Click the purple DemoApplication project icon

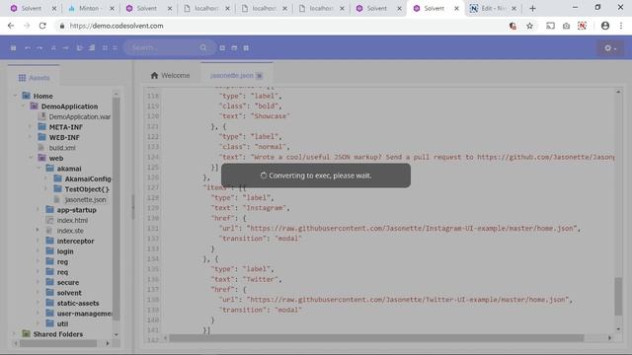[x=35, y=106]
